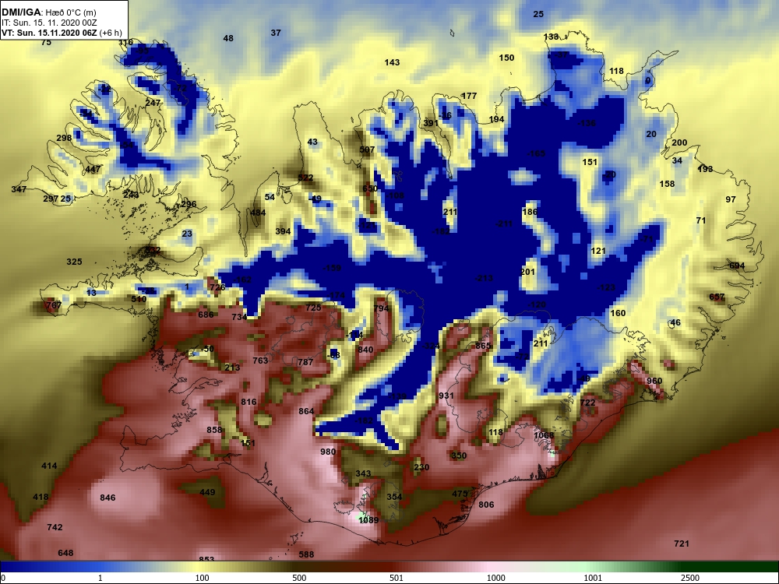Screen dimensions: 779x584
Task: Click the 767 value at the western peninsula tip
Action: [53, 304]
